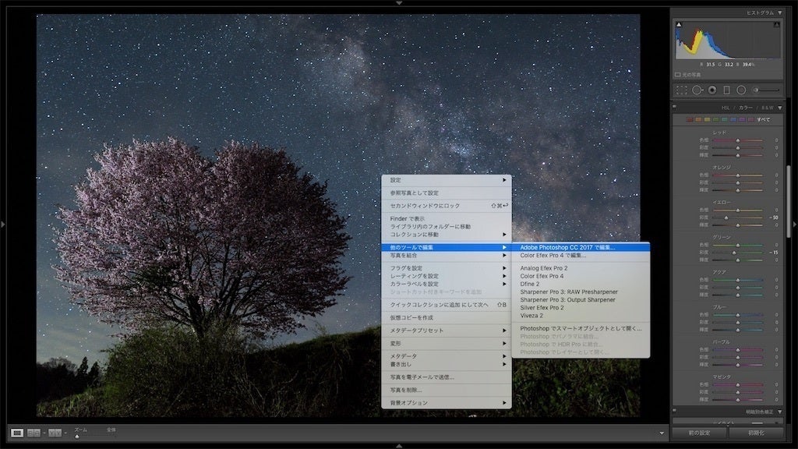This screenshot has height=449, width=798.
Task: Activate the red eye correction tool
Action: 712,90
